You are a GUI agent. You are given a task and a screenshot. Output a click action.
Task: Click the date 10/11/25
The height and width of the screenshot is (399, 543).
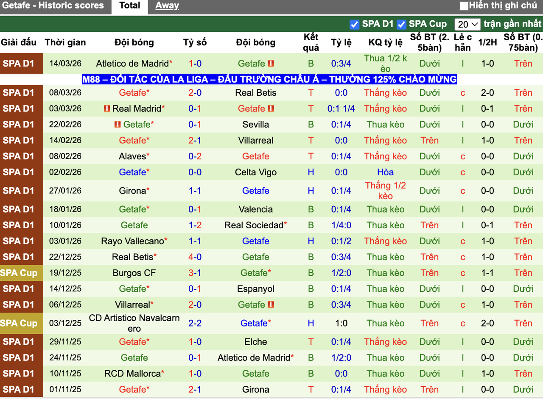click(x=65, y=374)
